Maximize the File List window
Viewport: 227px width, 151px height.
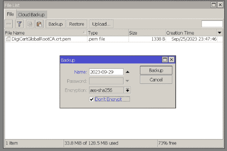point(214,5)
